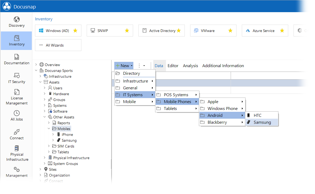Select the Software tree item icon
Viewport: 315px width, 194px height.
(x=50, y=111)
